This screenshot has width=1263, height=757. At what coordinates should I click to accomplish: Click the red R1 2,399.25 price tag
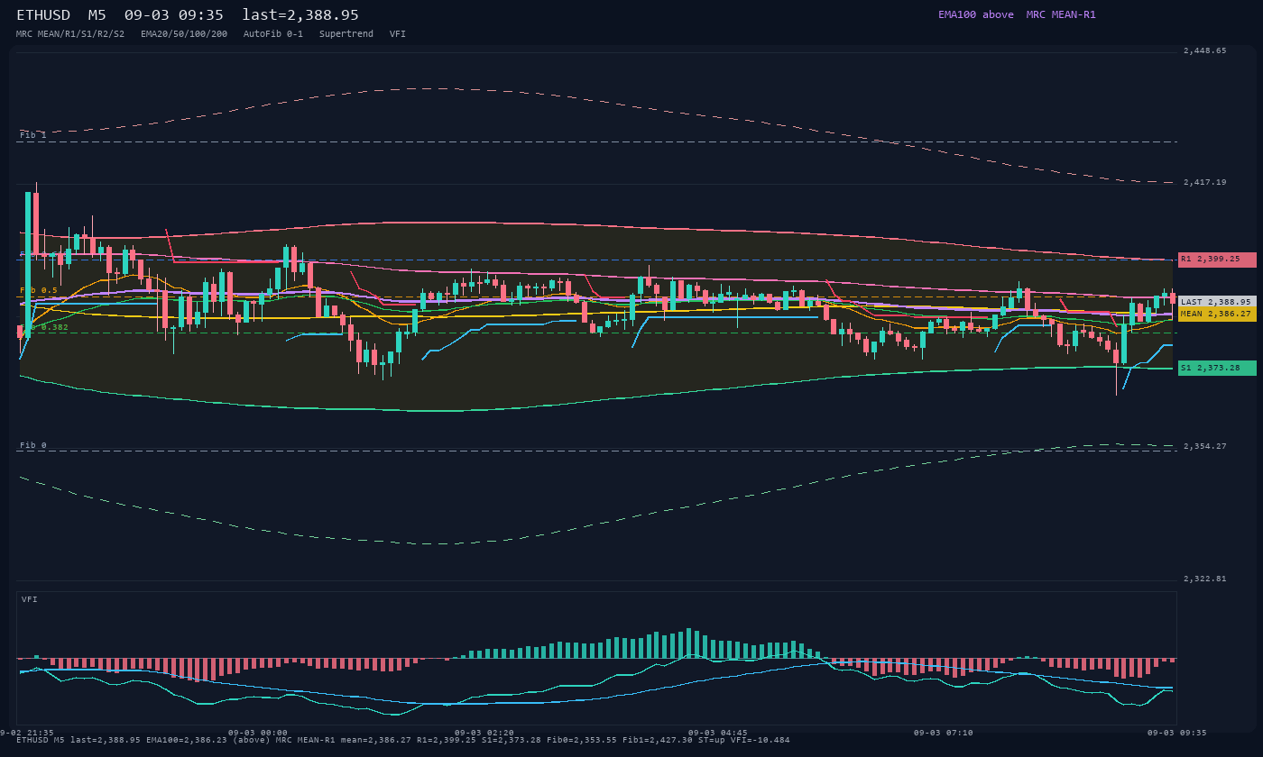click(1217, 260)
